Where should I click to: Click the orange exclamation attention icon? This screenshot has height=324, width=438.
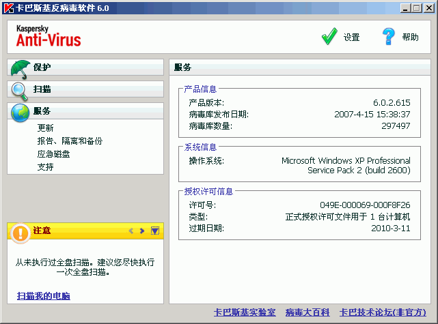point(20,233)
